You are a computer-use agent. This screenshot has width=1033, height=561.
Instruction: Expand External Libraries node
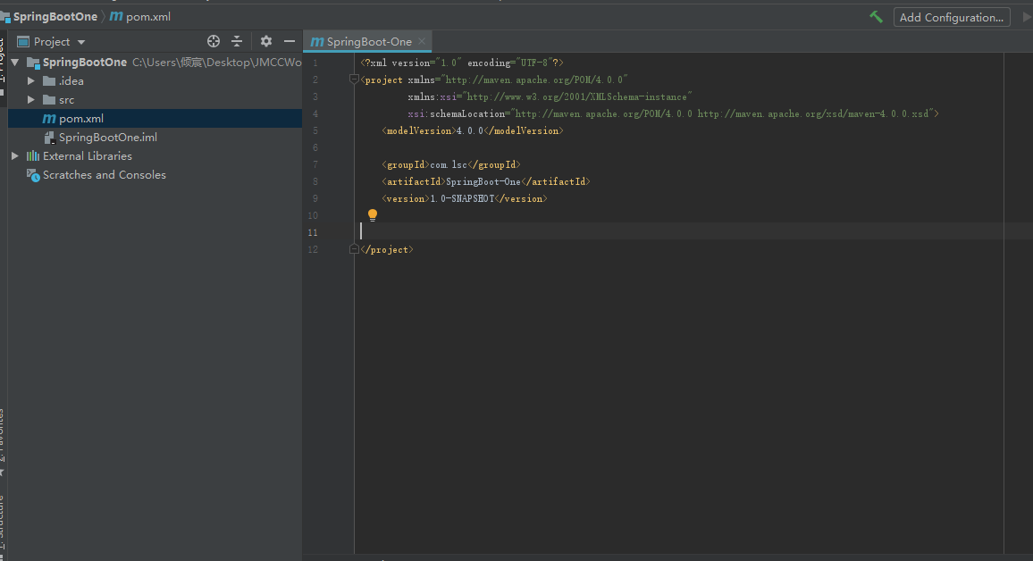(14, 156)
